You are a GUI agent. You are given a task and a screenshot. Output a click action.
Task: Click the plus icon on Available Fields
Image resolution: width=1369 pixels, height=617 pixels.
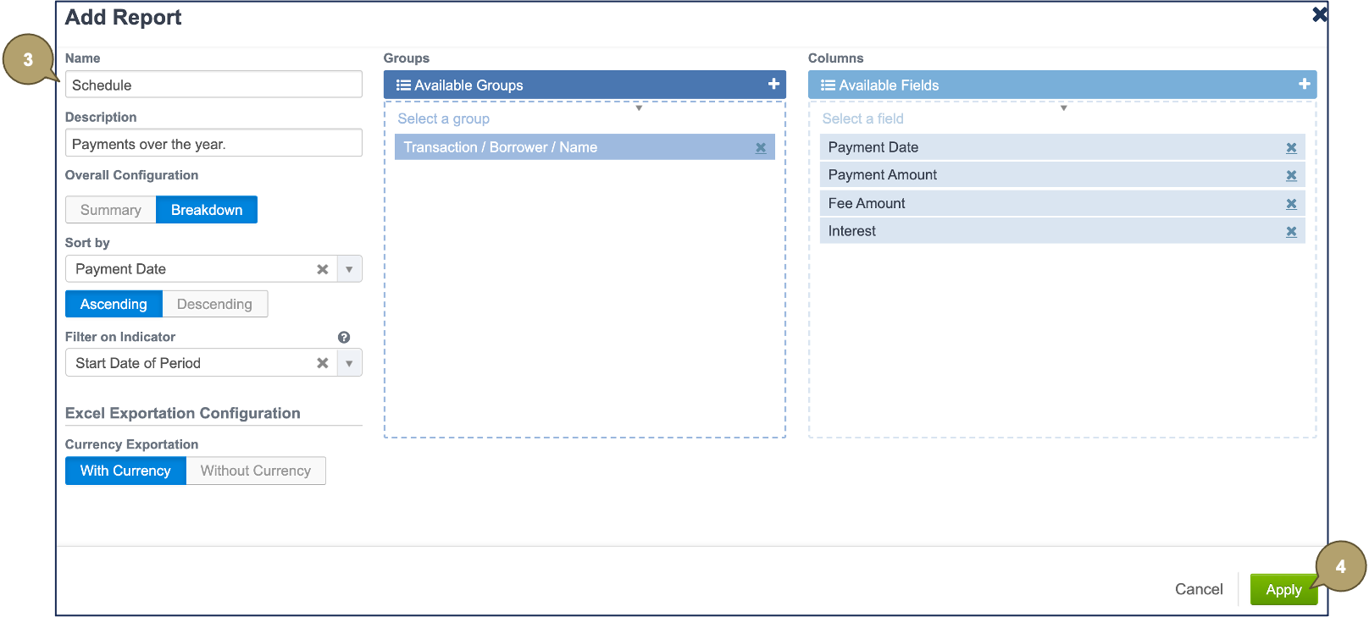[1304, 84]
